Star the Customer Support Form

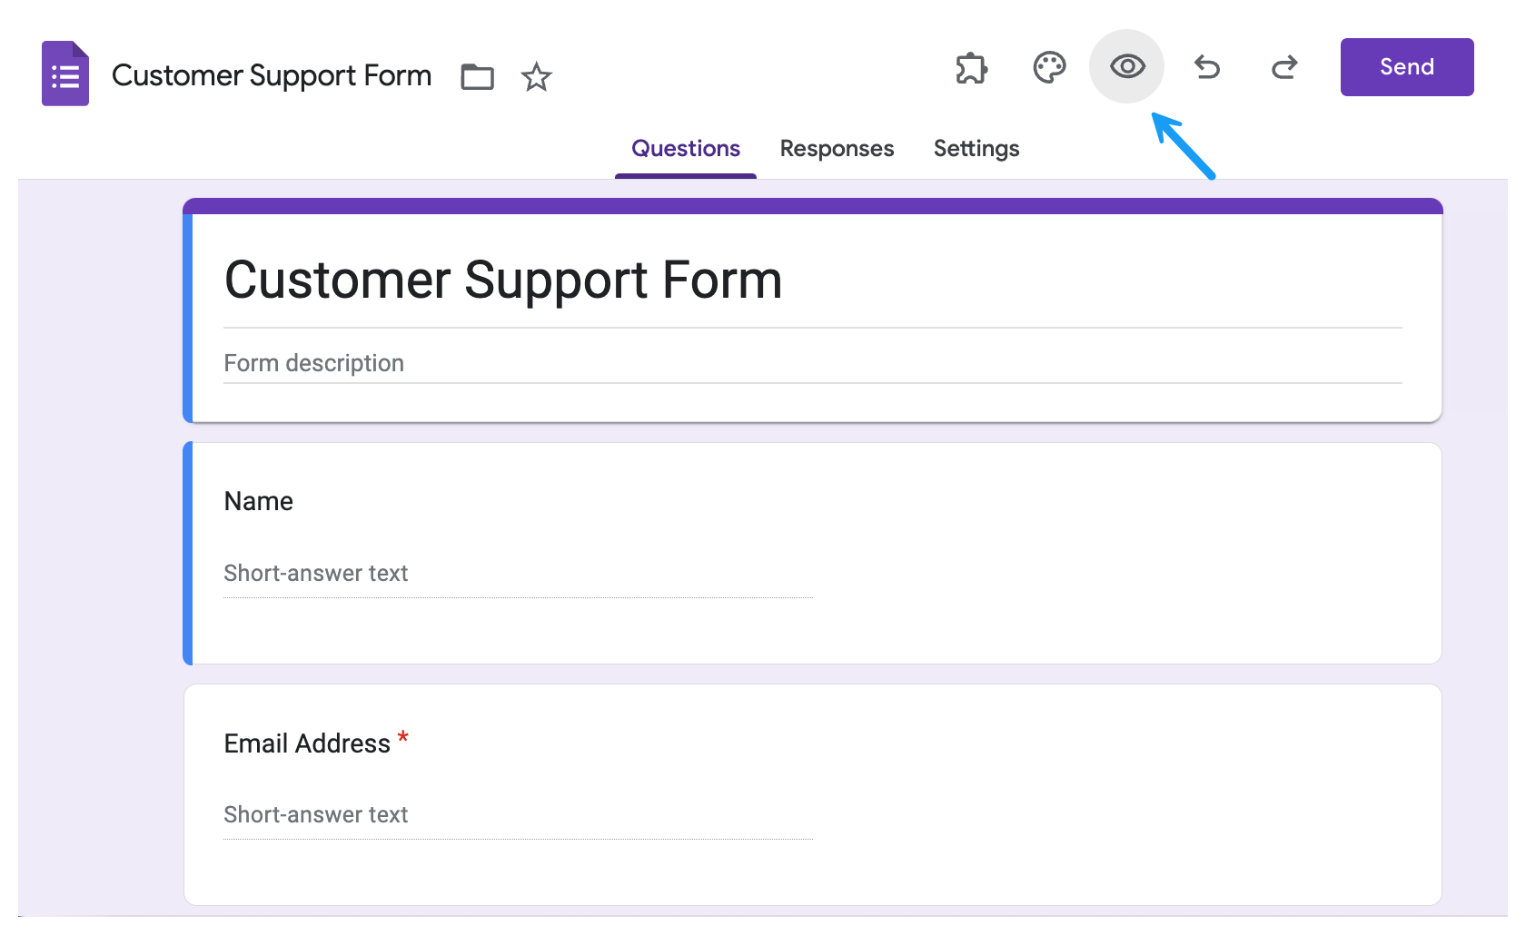pos(536,77)
